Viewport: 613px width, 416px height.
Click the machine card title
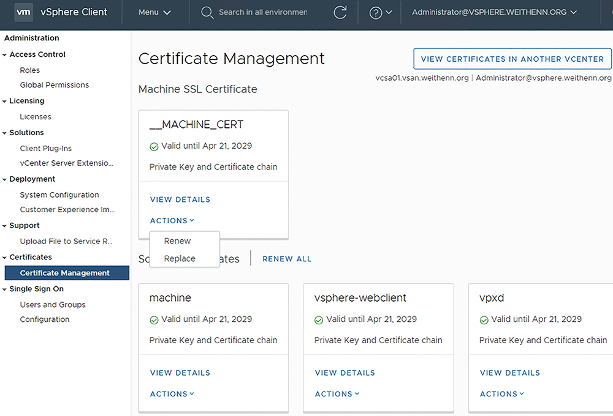click(170, 298)
